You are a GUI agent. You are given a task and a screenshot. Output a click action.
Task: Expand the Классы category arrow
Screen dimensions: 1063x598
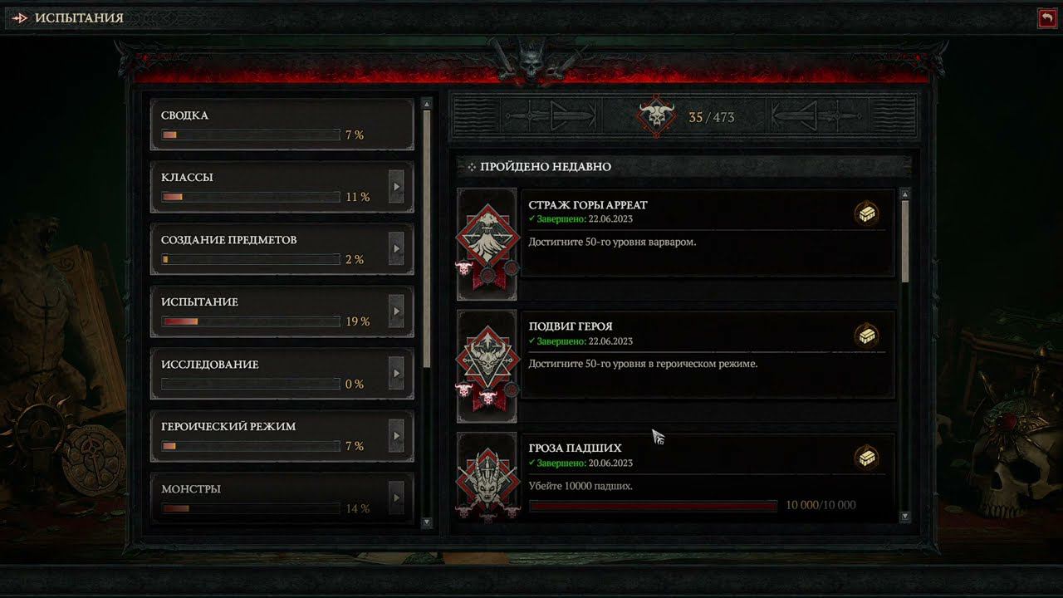(396, 187)
